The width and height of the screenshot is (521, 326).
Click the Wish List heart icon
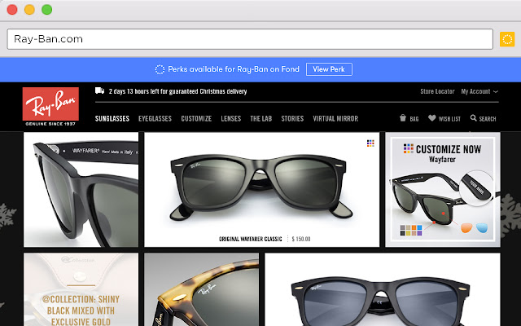(x=432, y=117)
